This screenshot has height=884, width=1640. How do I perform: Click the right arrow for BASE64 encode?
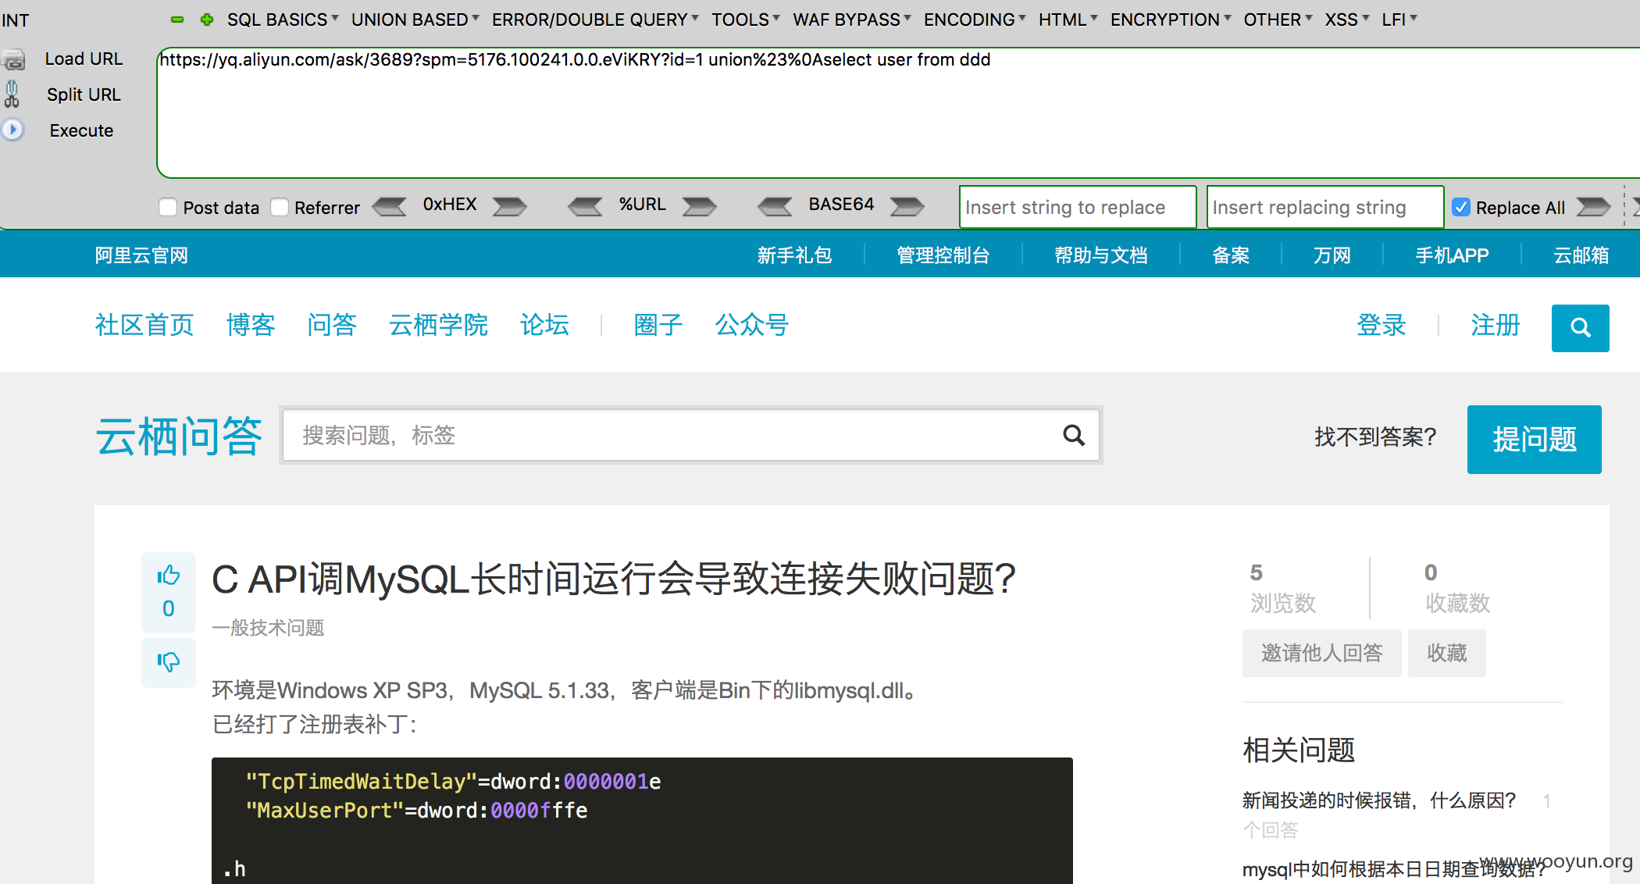click(x=907, y=206)
